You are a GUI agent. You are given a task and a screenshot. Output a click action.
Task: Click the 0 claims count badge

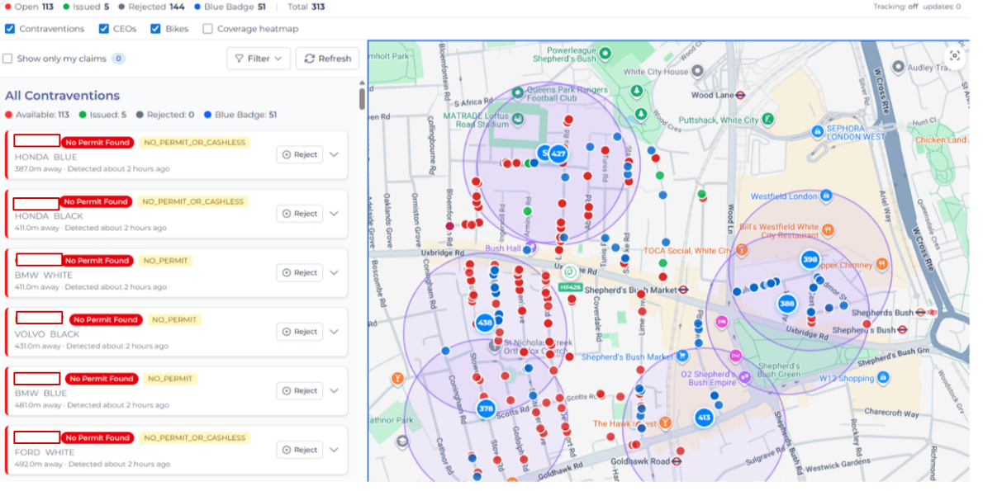118,59
